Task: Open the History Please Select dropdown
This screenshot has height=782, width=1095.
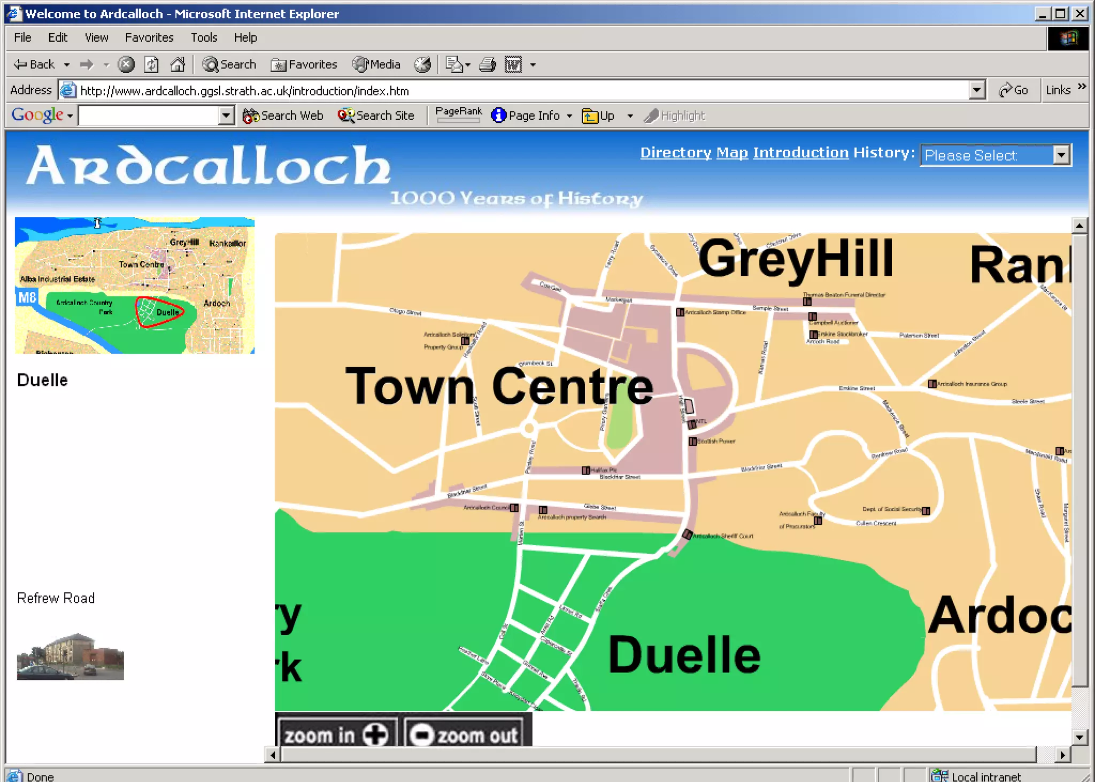Action: coord(1061,155)
